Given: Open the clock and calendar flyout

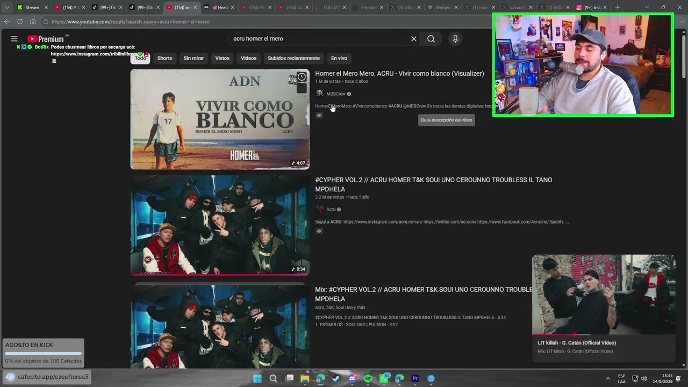Looking at the screenshot, I should [663, 378].
